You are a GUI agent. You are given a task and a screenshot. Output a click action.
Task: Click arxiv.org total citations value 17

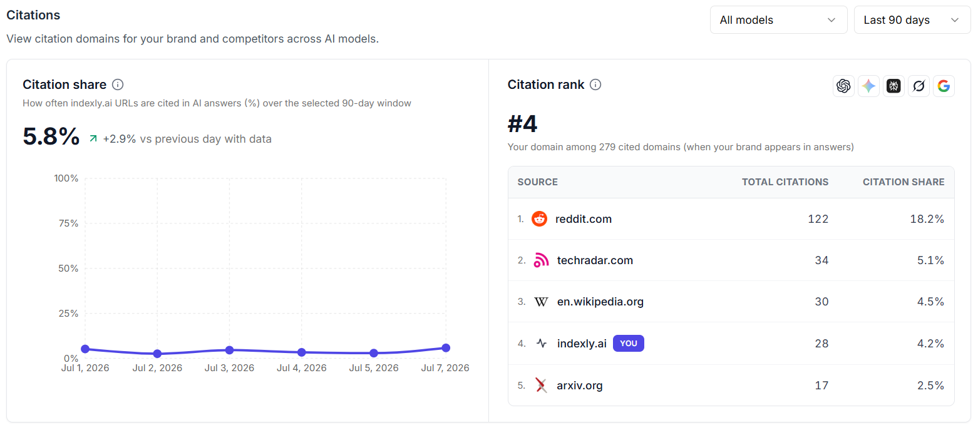point(822,386)
